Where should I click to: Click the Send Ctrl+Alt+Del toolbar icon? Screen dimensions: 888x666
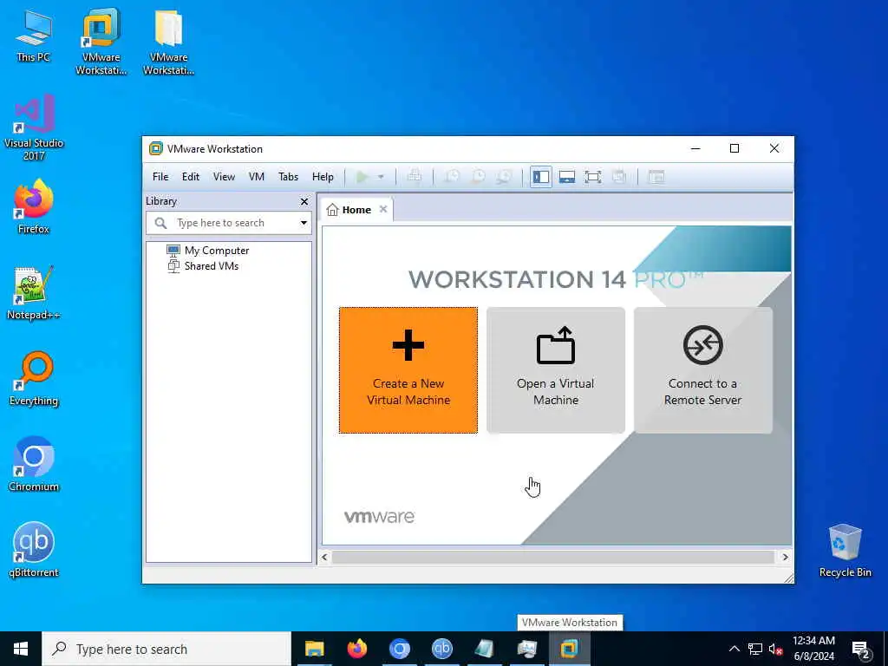[x=415, y=177]
